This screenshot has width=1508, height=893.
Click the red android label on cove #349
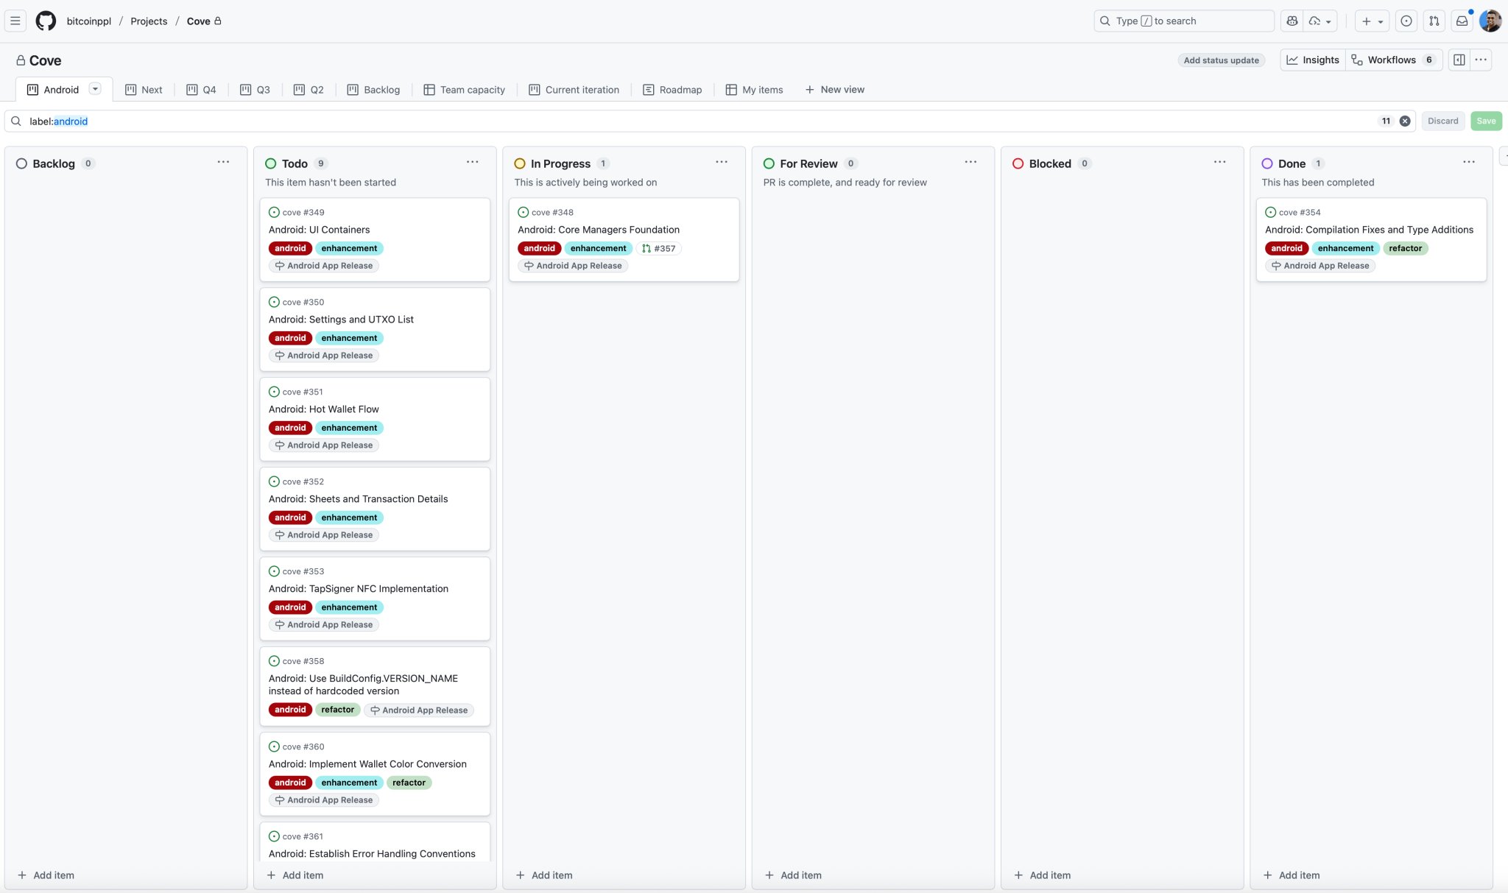coord(290,248)
